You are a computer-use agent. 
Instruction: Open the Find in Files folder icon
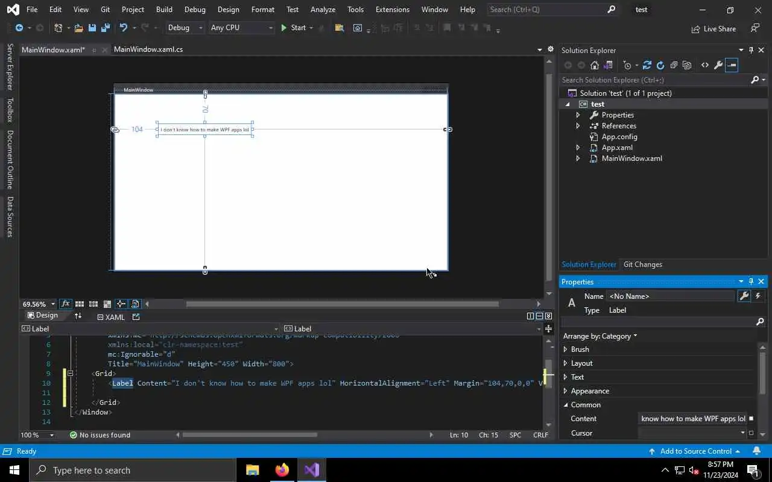(340, 28)
